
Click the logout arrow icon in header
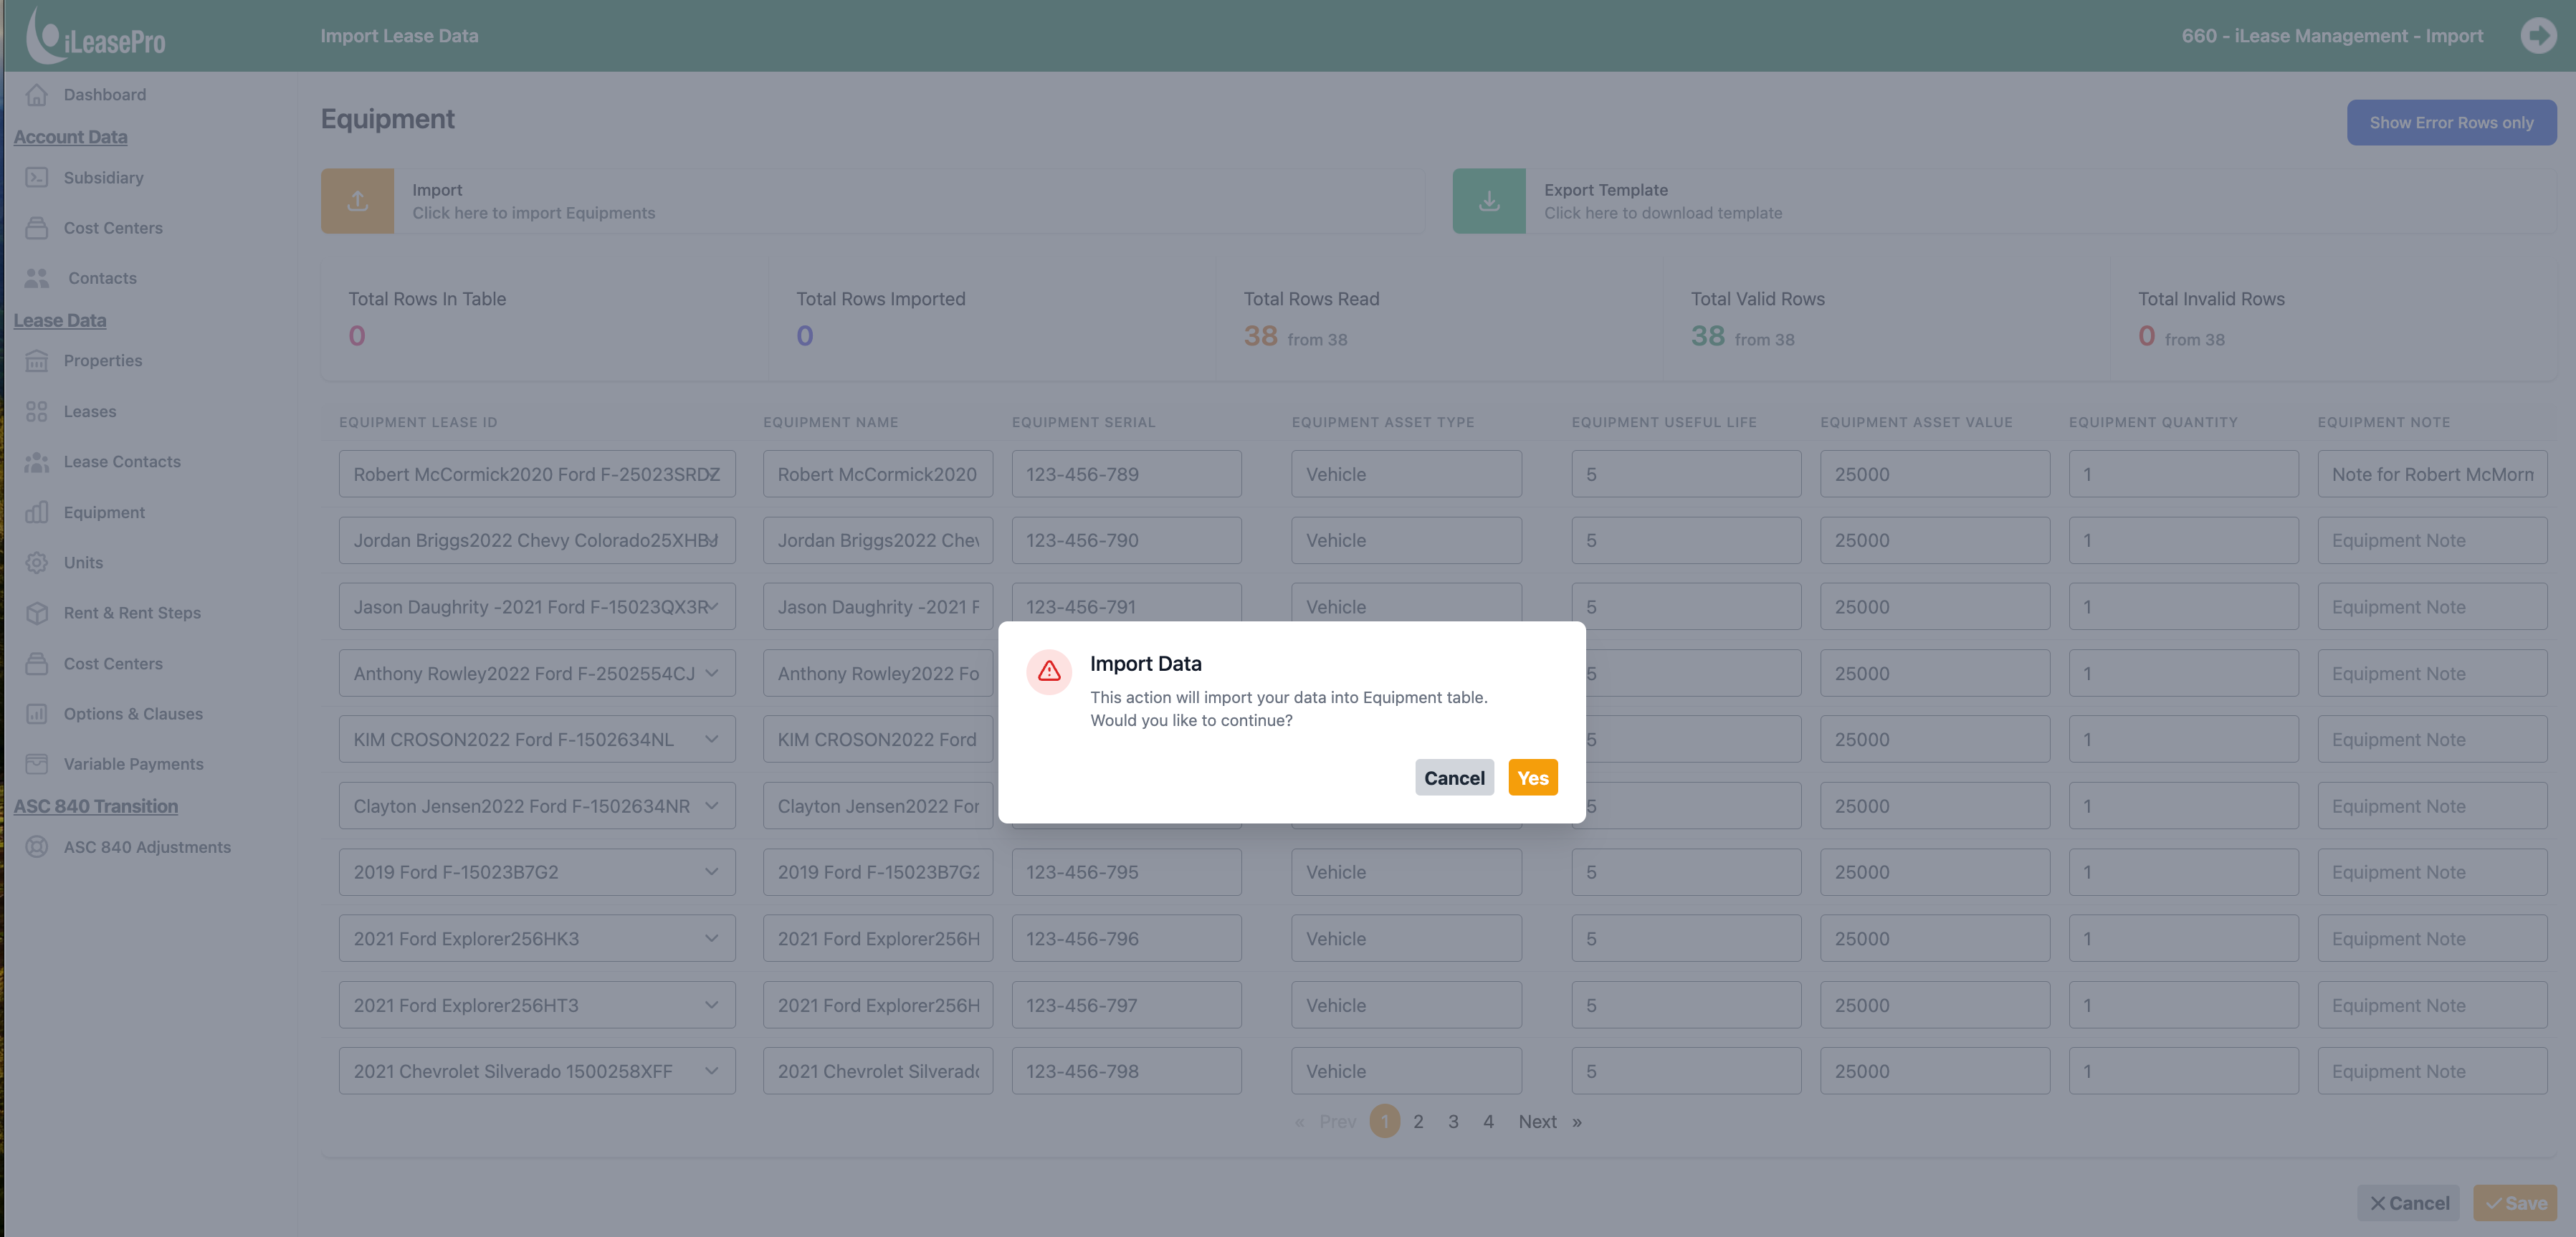tap(2537, 36)
